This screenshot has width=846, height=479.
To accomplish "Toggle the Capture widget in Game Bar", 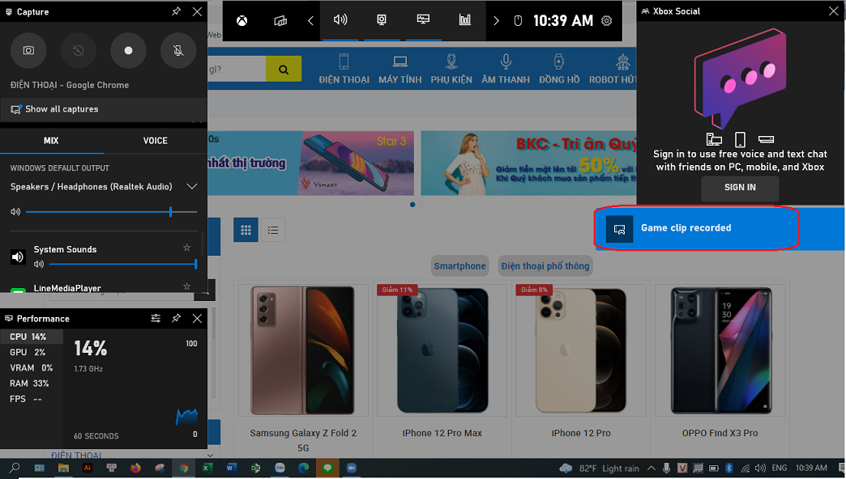I will [x=382, y=20].
